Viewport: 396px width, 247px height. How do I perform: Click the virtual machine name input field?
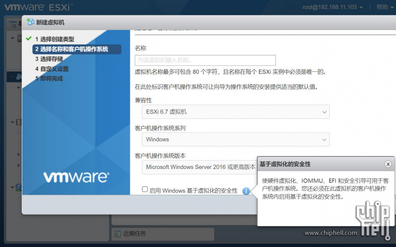point(205,60)
